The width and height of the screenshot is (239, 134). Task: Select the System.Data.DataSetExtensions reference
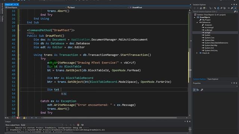tap(216, 43)
